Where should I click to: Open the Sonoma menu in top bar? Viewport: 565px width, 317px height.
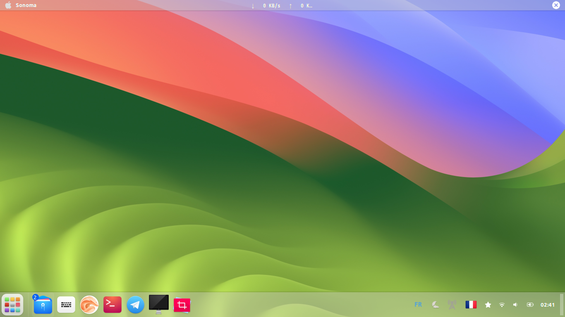pyautogui.click(x=26, y=5)
